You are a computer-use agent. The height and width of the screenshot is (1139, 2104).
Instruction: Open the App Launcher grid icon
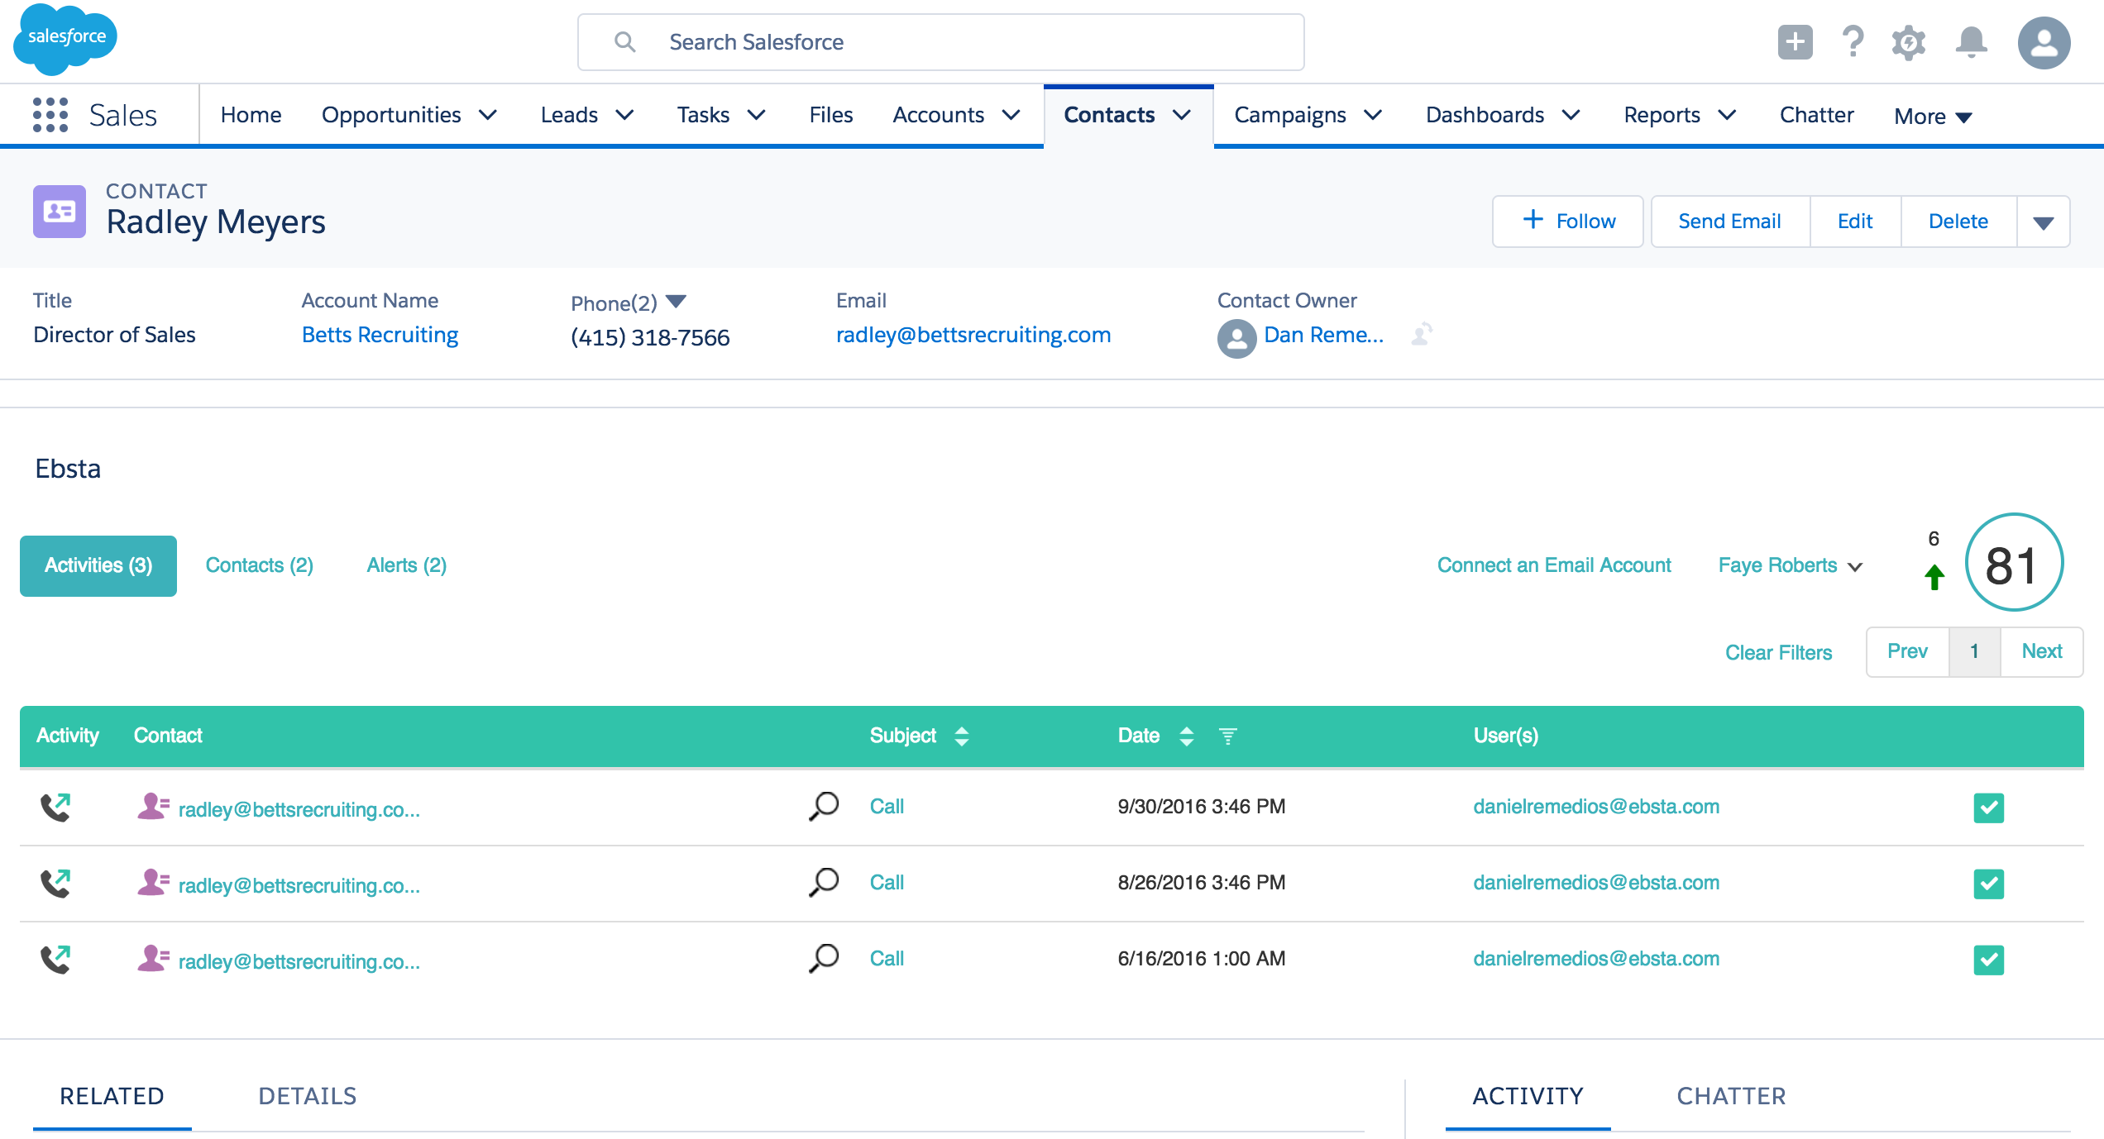pyautogui.click(x=50, y=115)
